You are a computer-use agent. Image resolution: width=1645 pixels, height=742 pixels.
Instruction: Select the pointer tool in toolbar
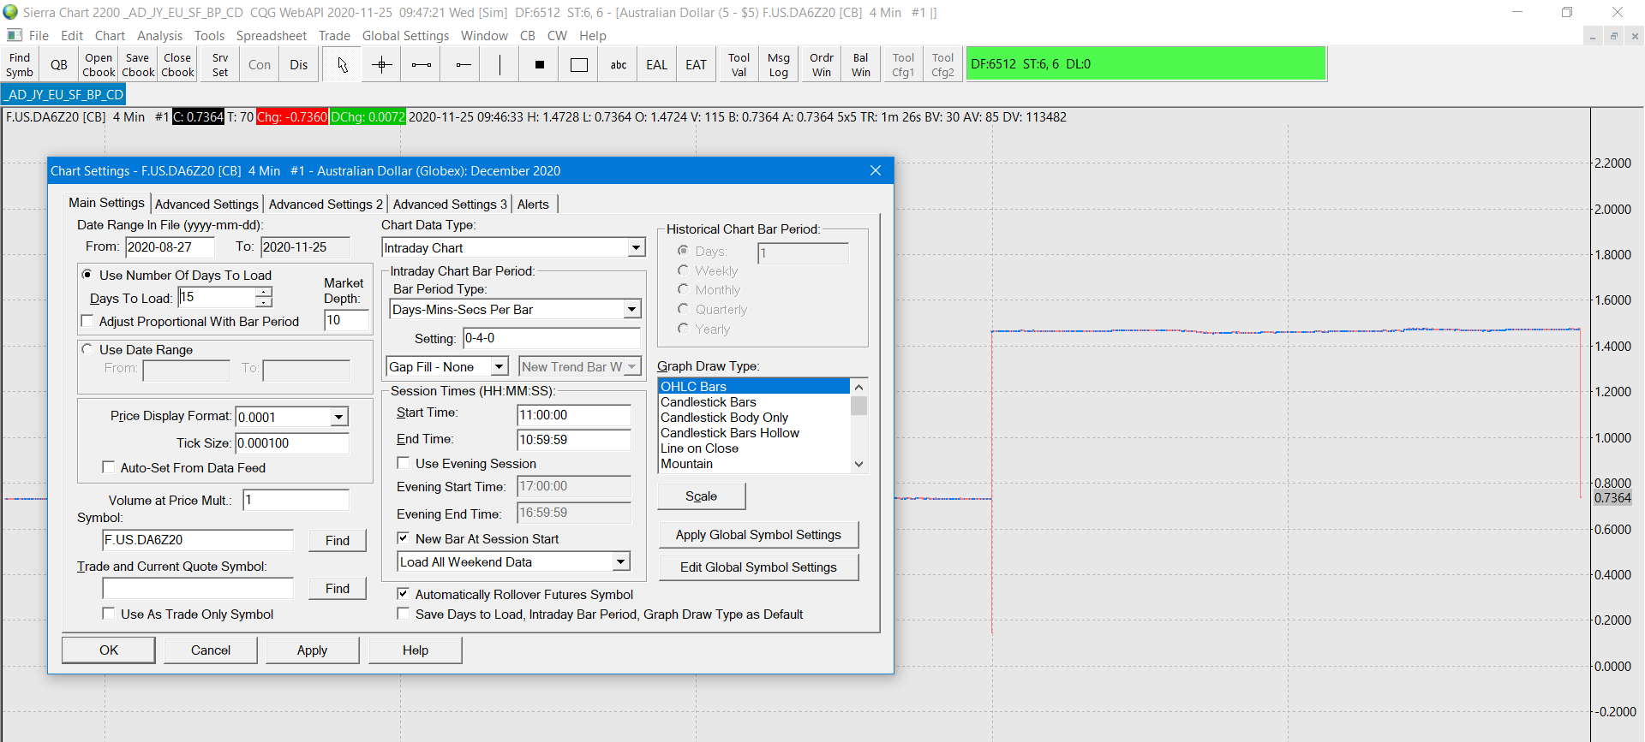click(343, 65)
